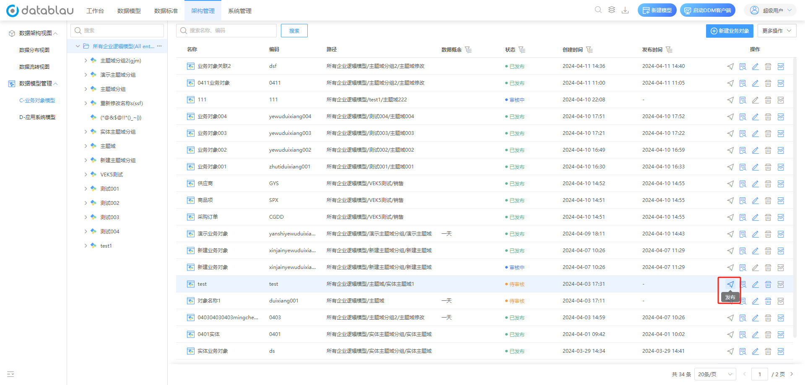The width and height of the screenshot is (805, 385).
Task: Select the 主题域 tree item
Action: pos(108,146)
